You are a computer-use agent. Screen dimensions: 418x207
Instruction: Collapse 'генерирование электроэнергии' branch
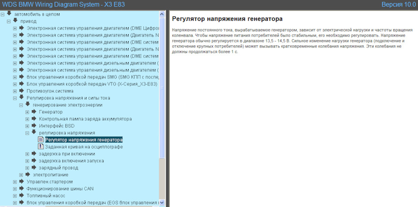coord(21,105)
